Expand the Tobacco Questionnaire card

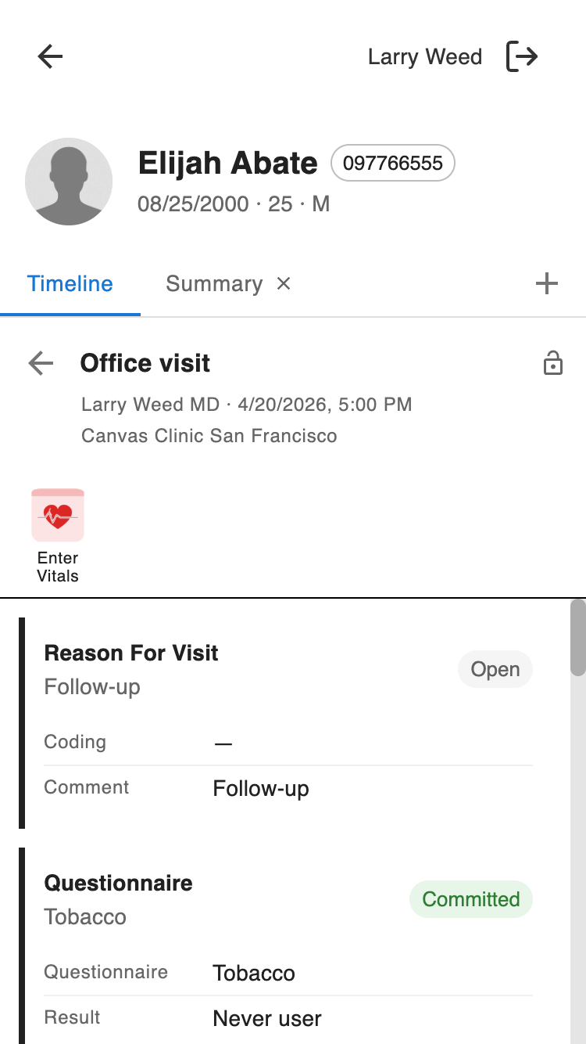(119, 883)
